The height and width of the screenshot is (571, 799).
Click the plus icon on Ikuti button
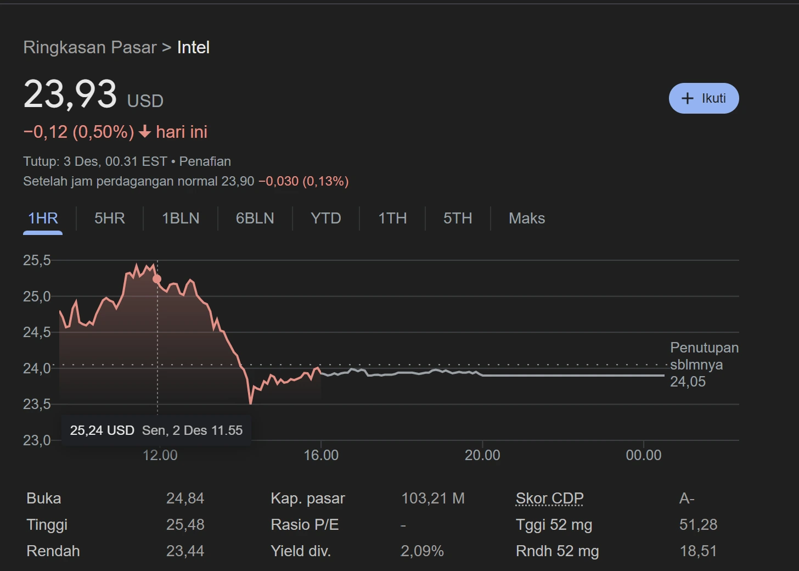(687, 98)
